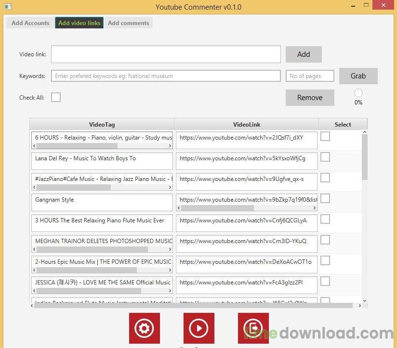
Task: Sort by the VideoLink column header
Action: click(x=246, y=125)
